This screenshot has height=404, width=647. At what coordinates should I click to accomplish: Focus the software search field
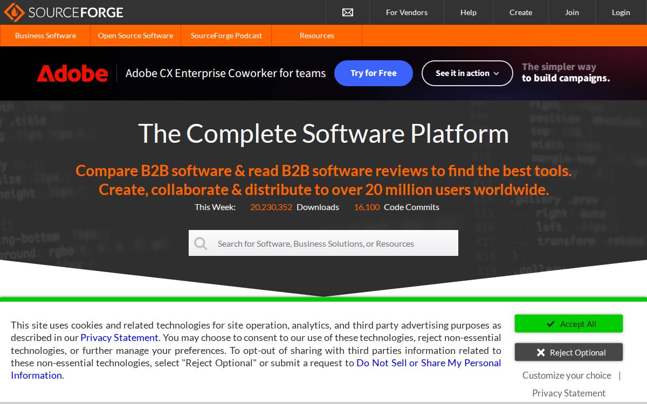click(x=323, y=243)
